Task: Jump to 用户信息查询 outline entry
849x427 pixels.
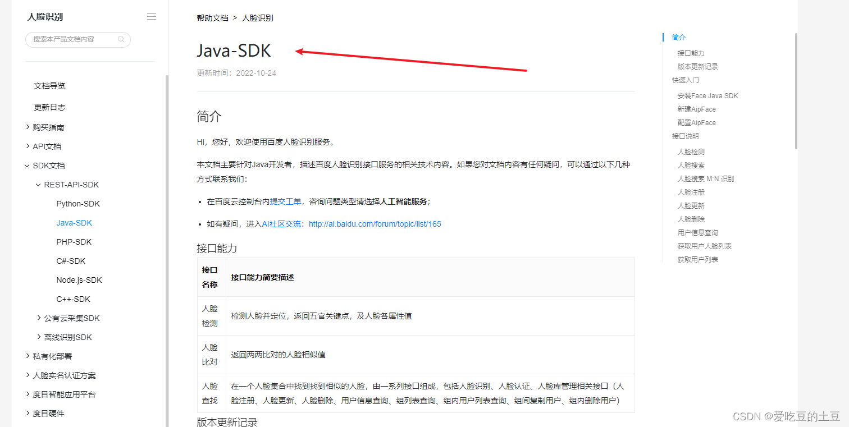Action: click(698, 233)
